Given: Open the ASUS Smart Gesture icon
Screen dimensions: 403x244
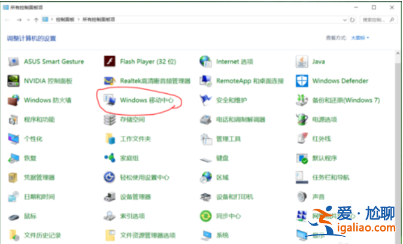Looking at the screenshot, I should pyautogui.click(x=13, y=62).
